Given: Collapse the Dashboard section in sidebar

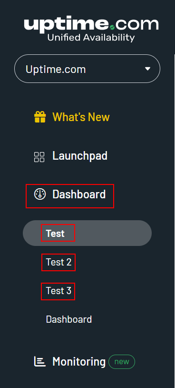Looking at the screenshot, I should tap(70, 194).
